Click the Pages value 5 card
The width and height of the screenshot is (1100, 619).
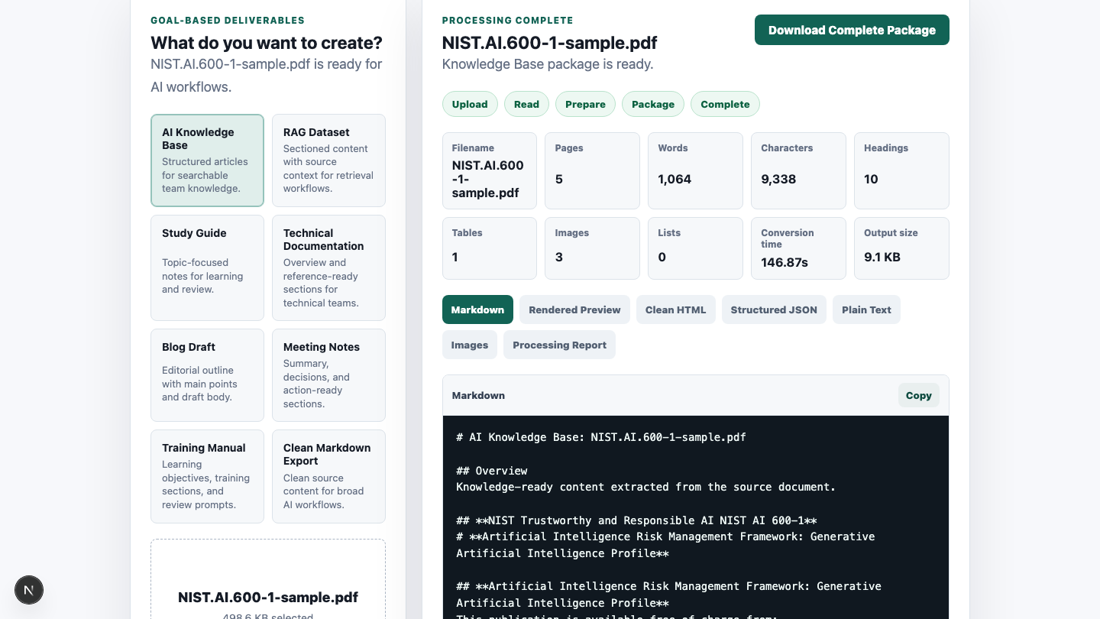(x=592, y=170)
